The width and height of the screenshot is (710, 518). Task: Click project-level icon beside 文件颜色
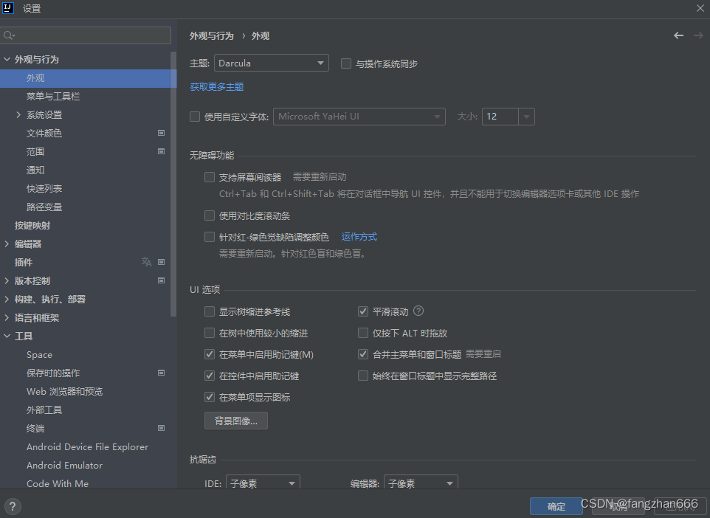161,133
